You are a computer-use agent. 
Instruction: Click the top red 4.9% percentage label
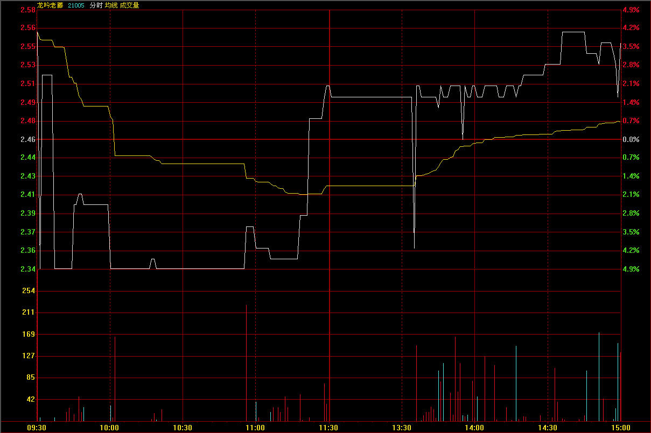[x=631, y=10]
